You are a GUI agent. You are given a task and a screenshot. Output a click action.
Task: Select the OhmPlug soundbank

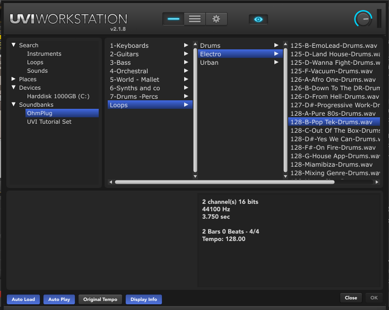pyautogui.click(x=62, y=113)
